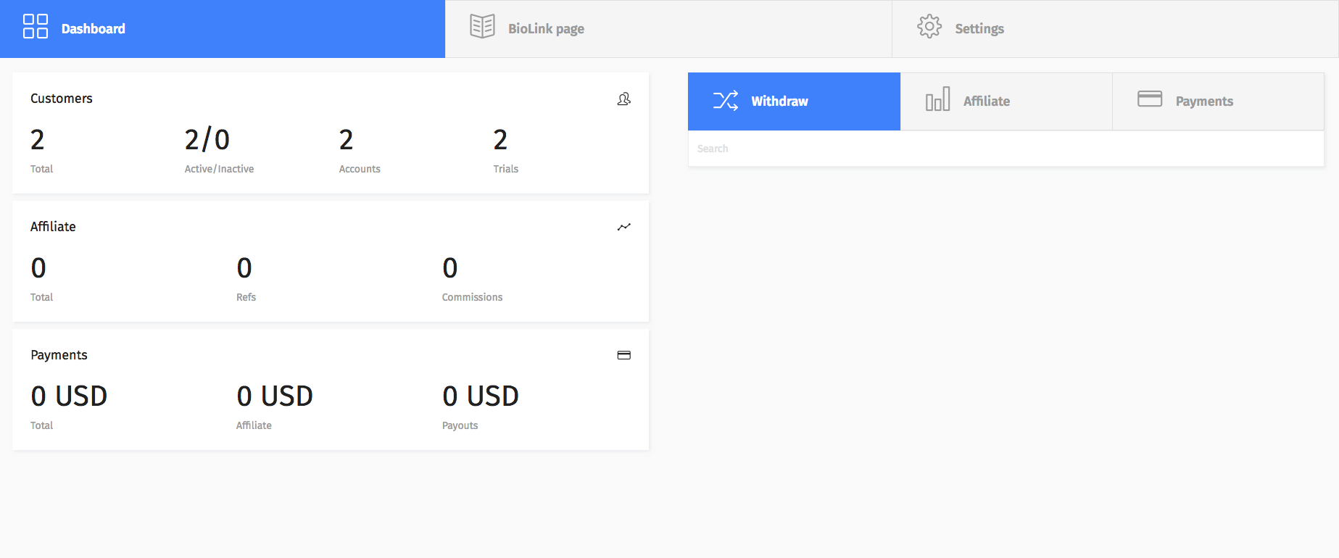Click the Withdraw shuffle arrows icon
This screenshot has width=1339, height=558.
coord(726,101)
